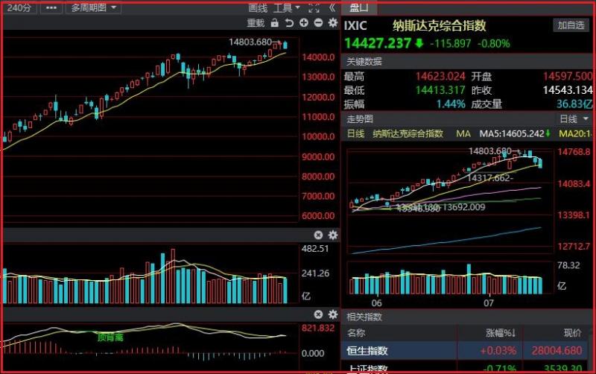The width and height of the screenshot is (596, 374).
Task: Zoom out with the minus icon
Action: pos(318,23)
